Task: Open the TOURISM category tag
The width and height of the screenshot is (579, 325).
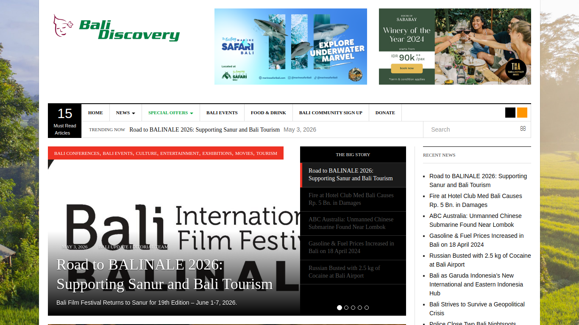Action: (x=267, y=153)
